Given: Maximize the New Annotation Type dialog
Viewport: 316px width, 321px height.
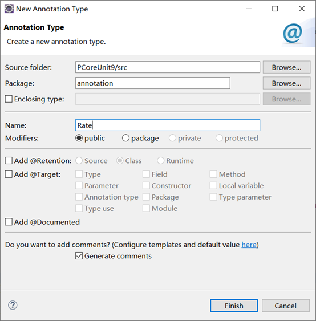Looking at the screenshot, I should [x=275, y=9].
